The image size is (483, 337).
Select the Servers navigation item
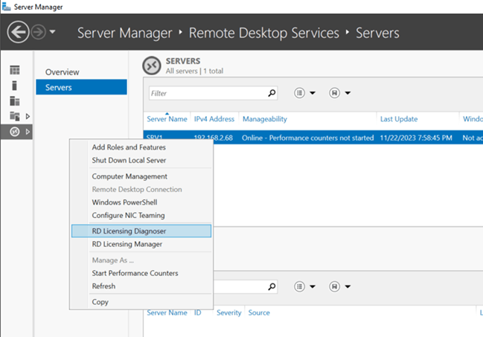(x=81, y=87)
